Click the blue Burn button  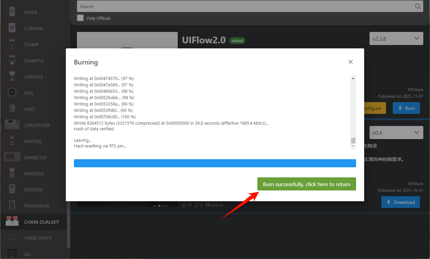(x=406, y=108)
